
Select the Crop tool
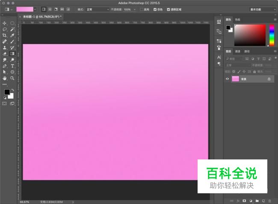[x=5, y=36]
